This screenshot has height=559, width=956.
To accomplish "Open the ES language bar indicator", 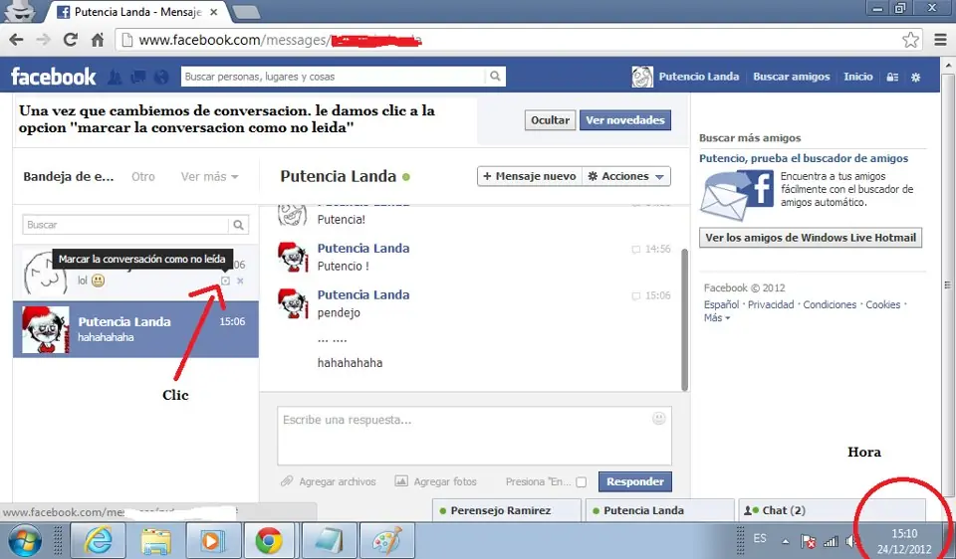I will point(760,539).
